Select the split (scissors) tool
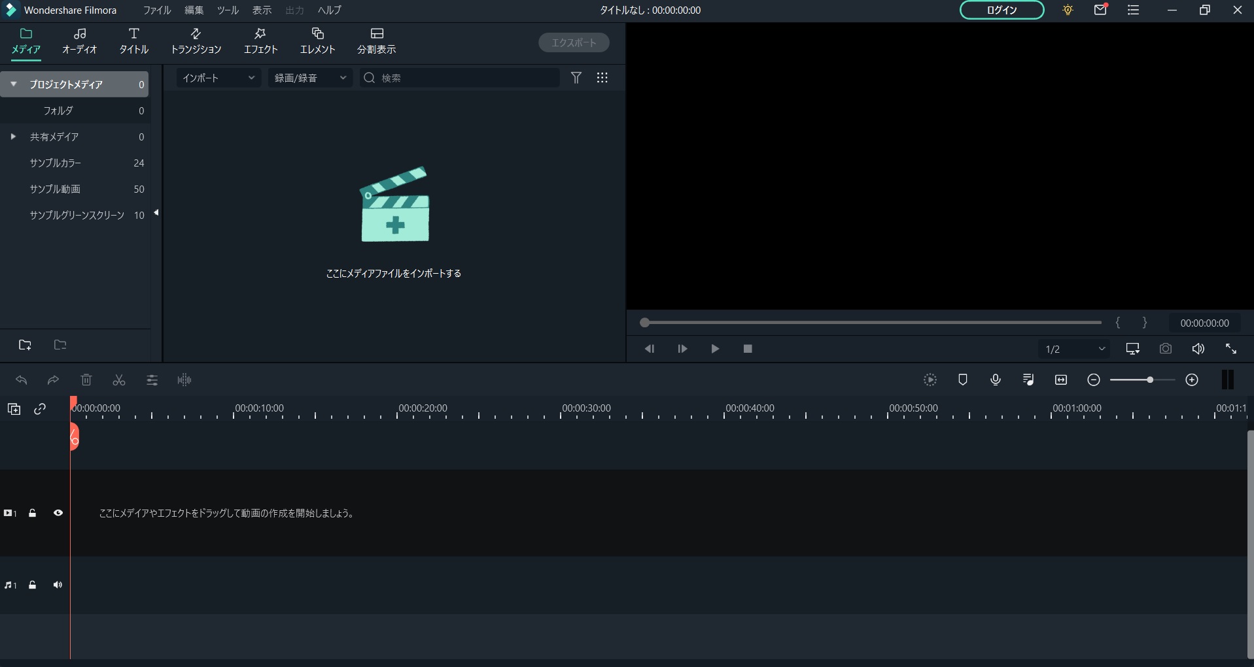This screenshot has height=667, width=1254. pyautogui.click(x=118, y=380)
